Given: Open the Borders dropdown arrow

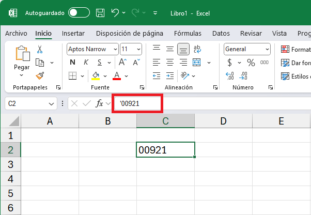Looking at the screenshot, I should tap(82, 76).
